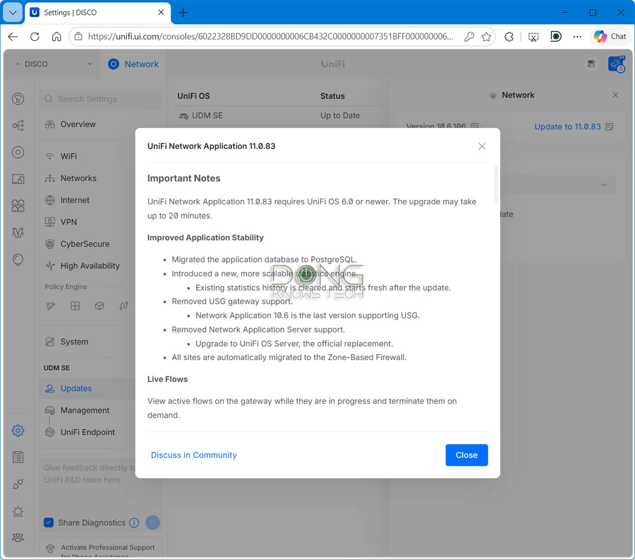The image size is (635, 560).
Task: Open the Insights bulb icon in sidebar
Action: (x=18, y=259)
